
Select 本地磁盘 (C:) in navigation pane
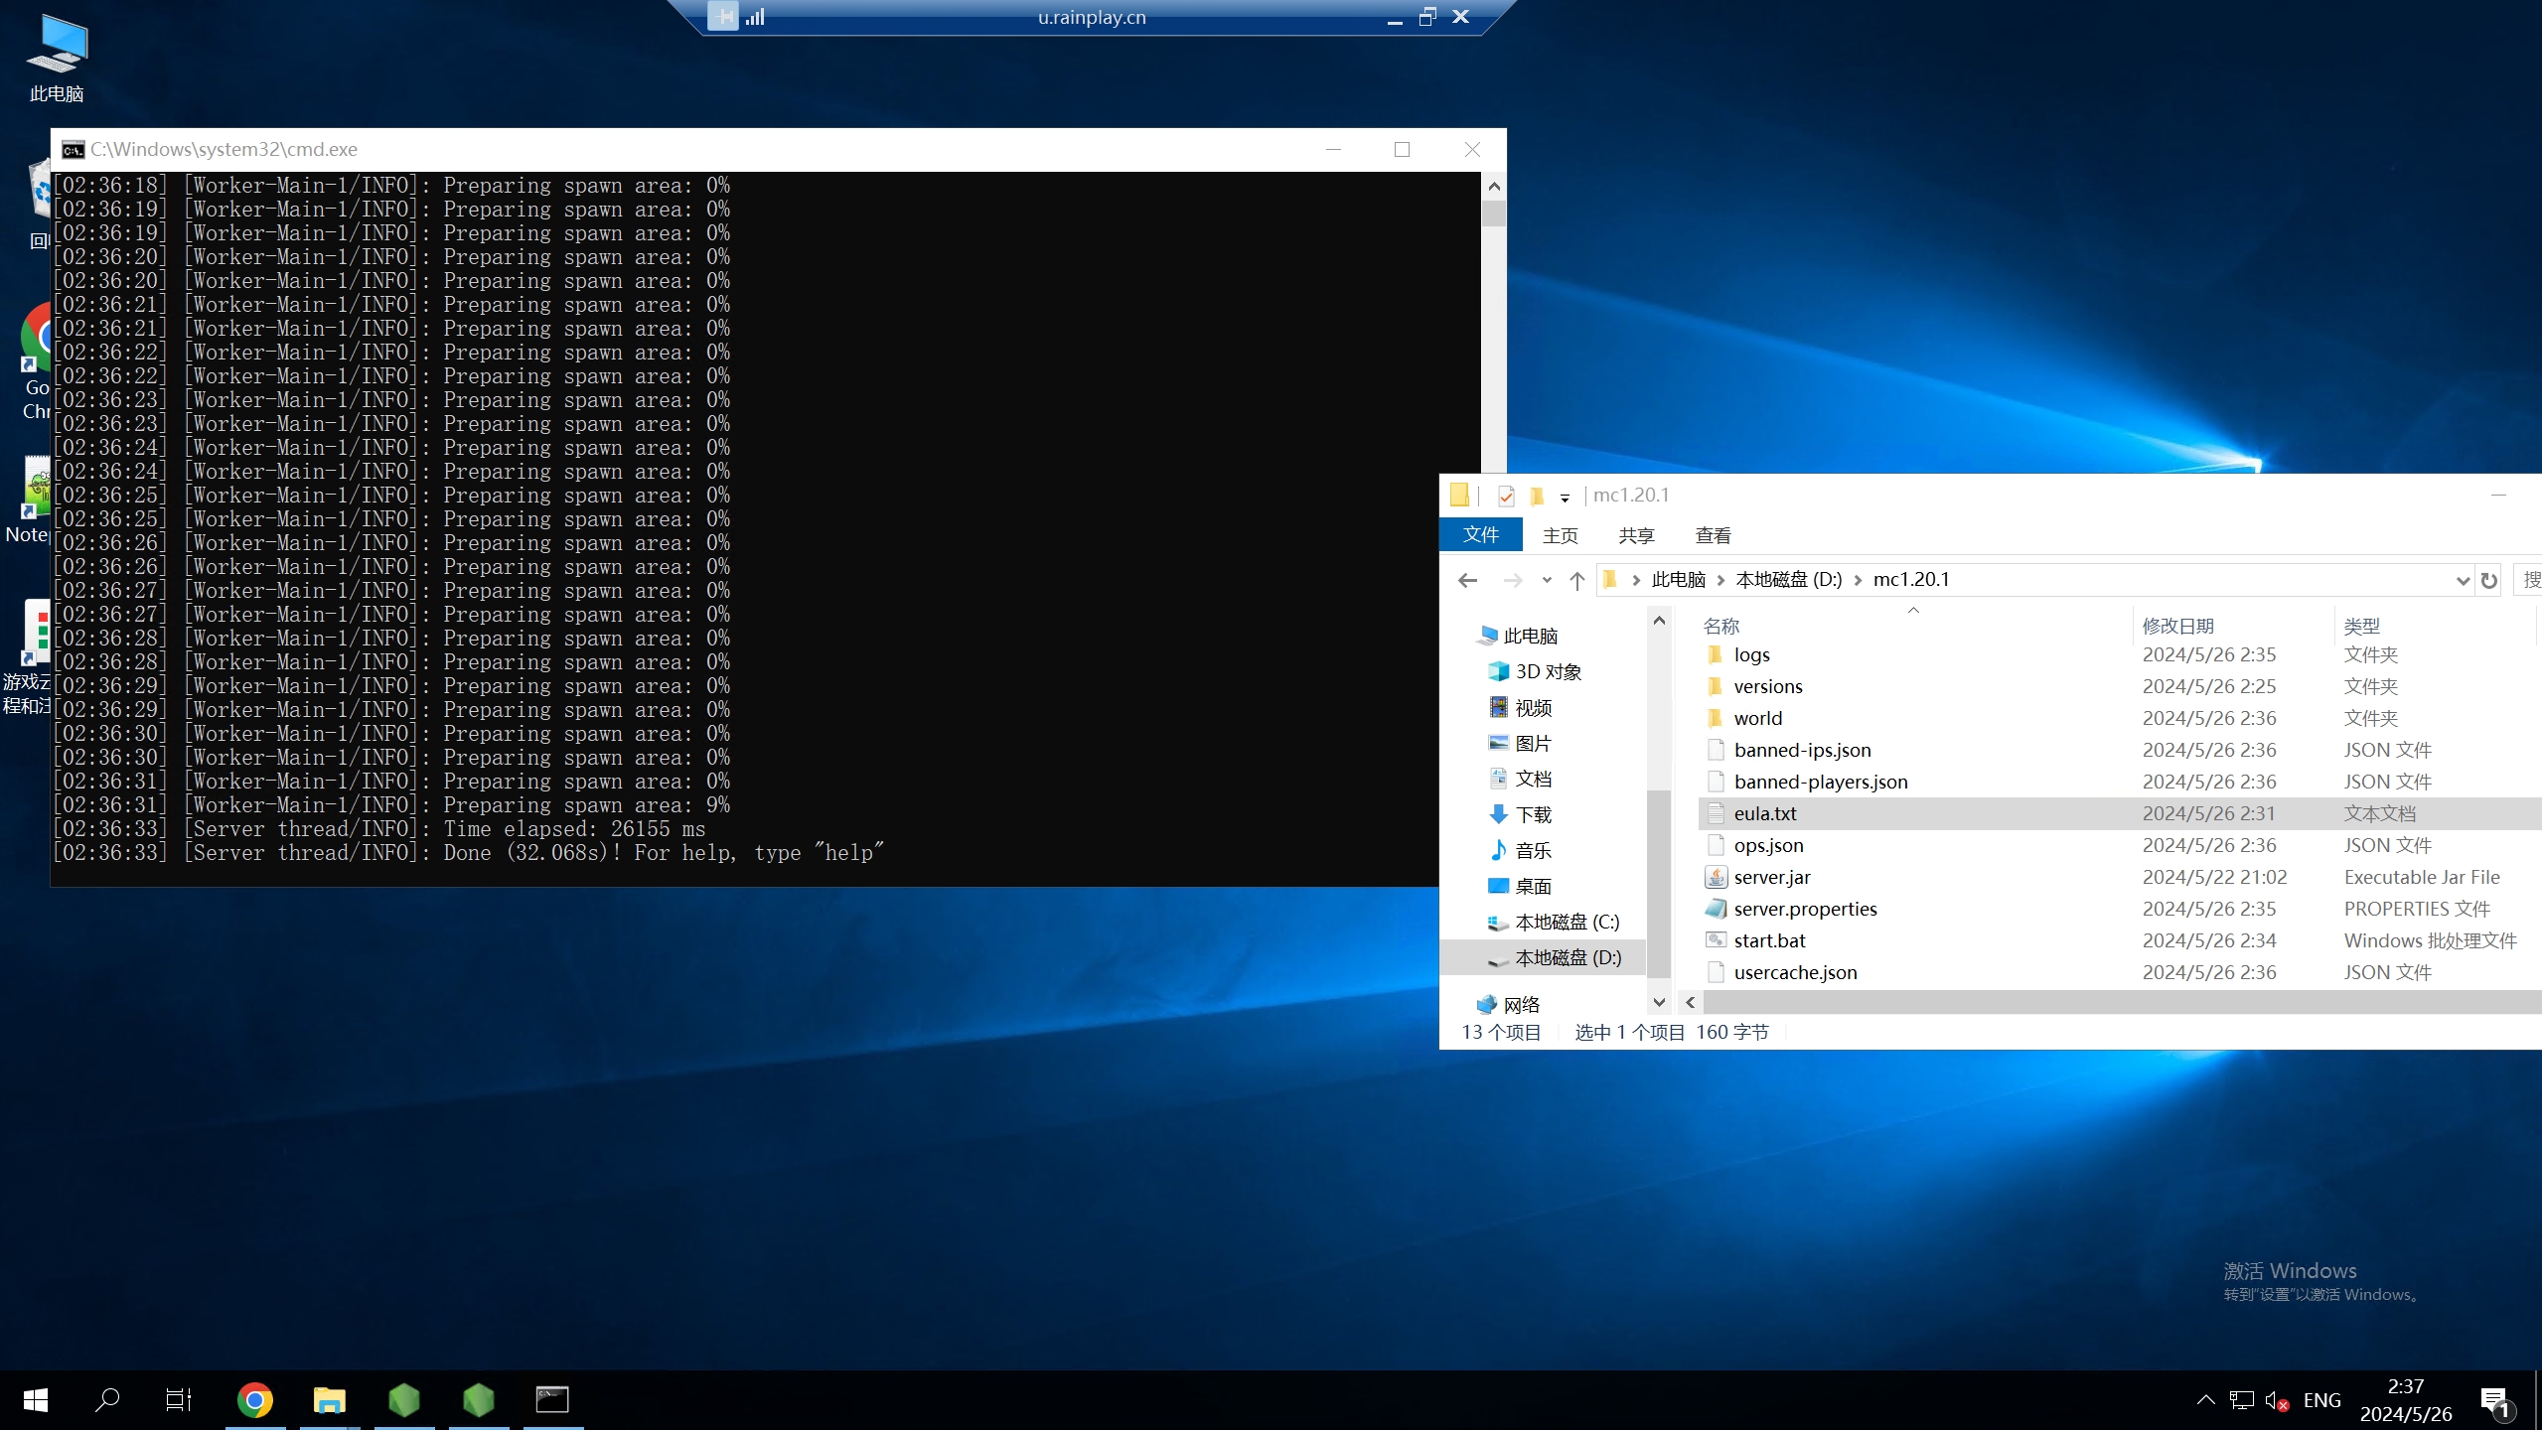click(x=1567, y=923)
